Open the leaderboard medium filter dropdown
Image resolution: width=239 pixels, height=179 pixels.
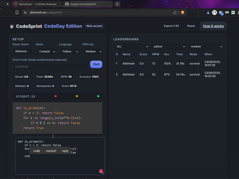205,47
